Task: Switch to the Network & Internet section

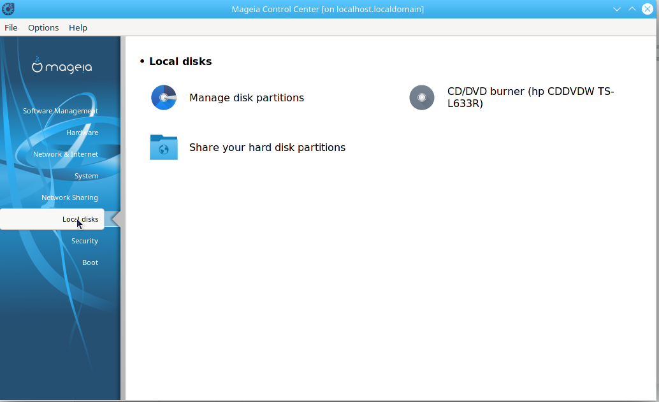Action: [x=66, y=154]
